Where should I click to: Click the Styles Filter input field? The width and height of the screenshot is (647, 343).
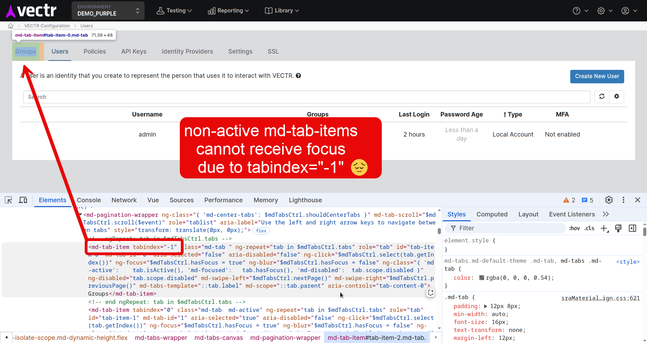(x=508, y=228)
